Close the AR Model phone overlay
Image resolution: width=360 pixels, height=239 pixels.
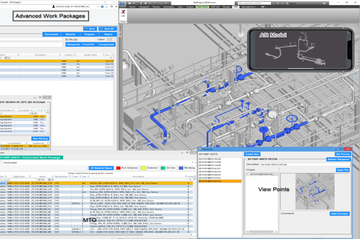[348, 33]
